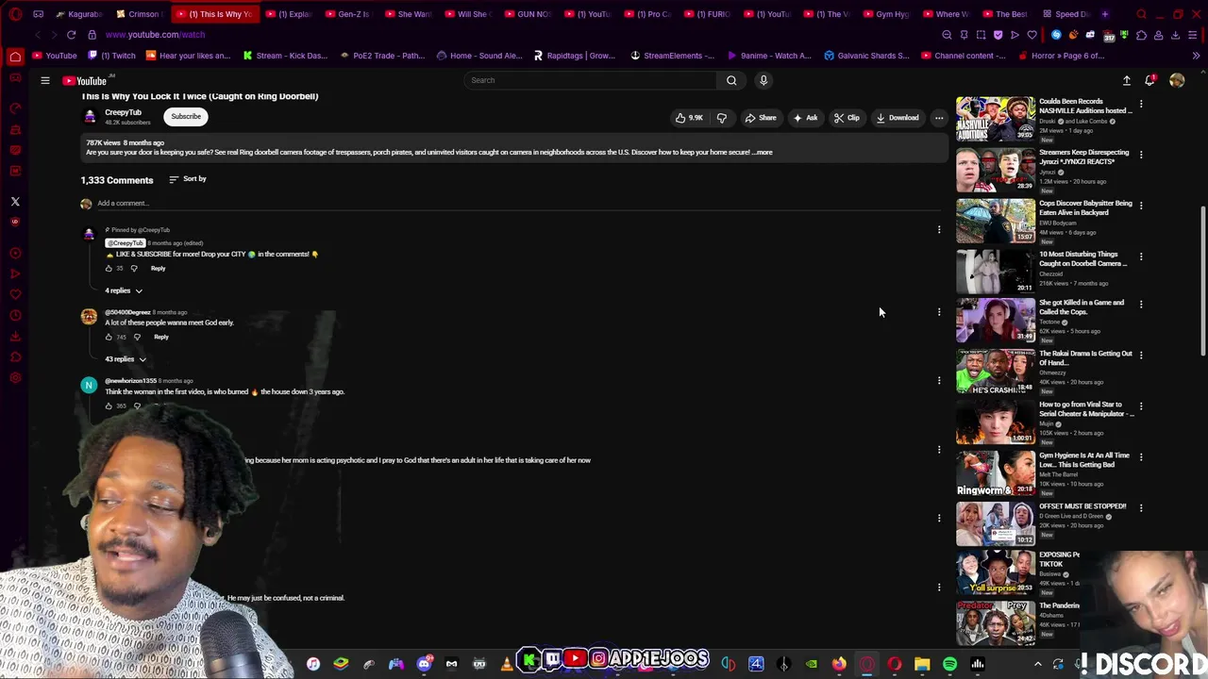Image resolution: width=1208 pixels, height=679 pixels.
Task: Expand the 4 replies thread
Action: tap(124, 290)
